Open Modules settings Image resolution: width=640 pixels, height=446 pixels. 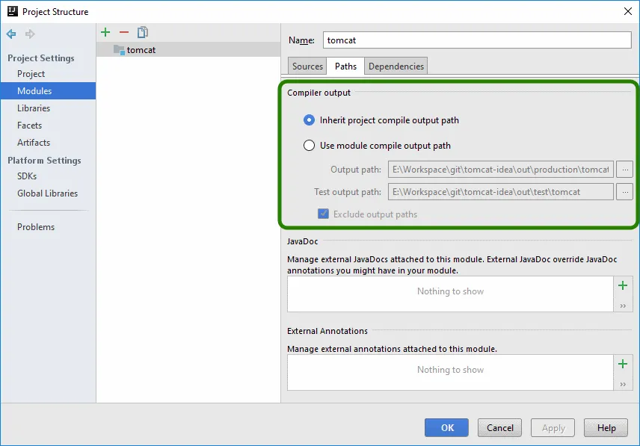tap(48, 91)
